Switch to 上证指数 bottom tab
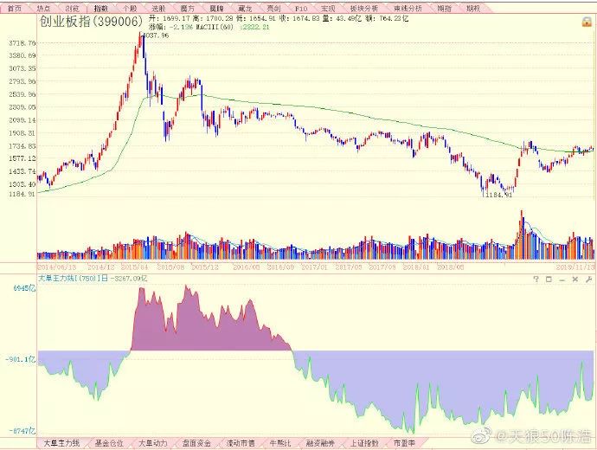 click(x=364, y=443)
